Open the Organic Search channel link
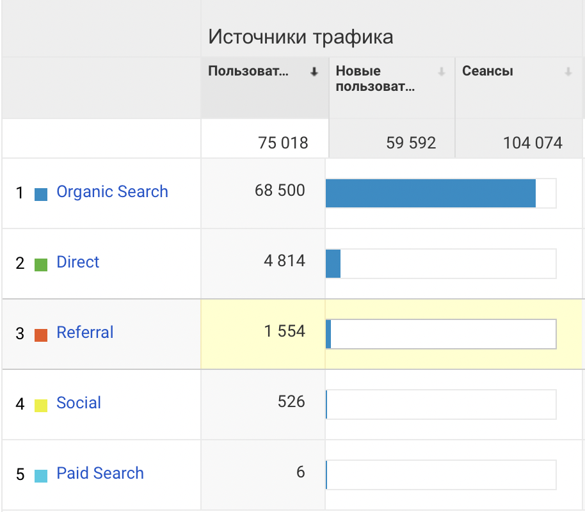Viewport: 585px width, 512px height. 112,191
